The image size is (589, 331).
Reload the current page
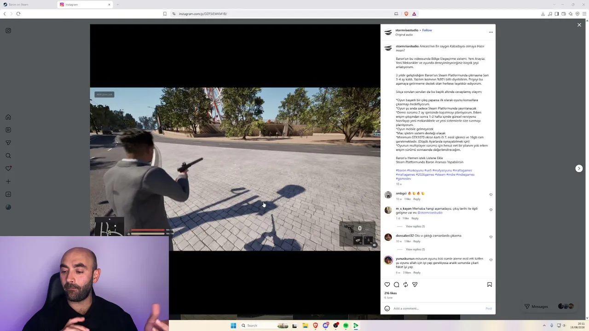[x=18, y=14]
